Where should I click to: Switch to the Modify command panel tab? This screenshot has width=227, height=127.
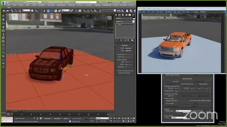click(120, 15)
